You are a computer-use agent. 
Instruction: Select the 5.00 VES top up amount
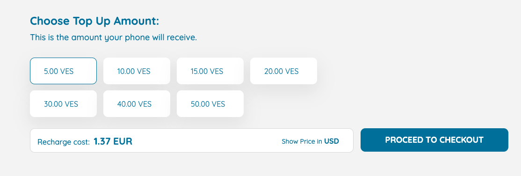64,71
